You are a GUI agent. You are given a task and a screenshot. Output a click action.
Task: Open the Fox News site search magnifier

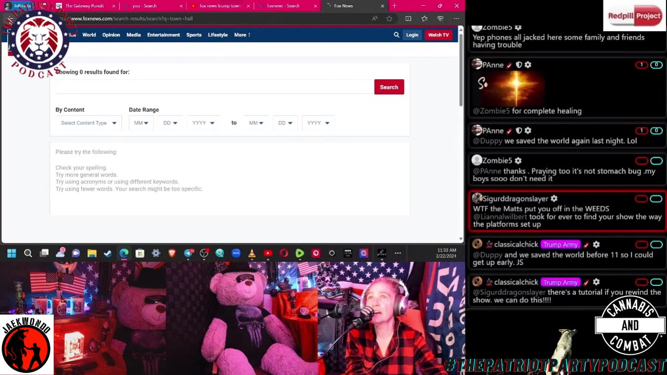point(396,35)
